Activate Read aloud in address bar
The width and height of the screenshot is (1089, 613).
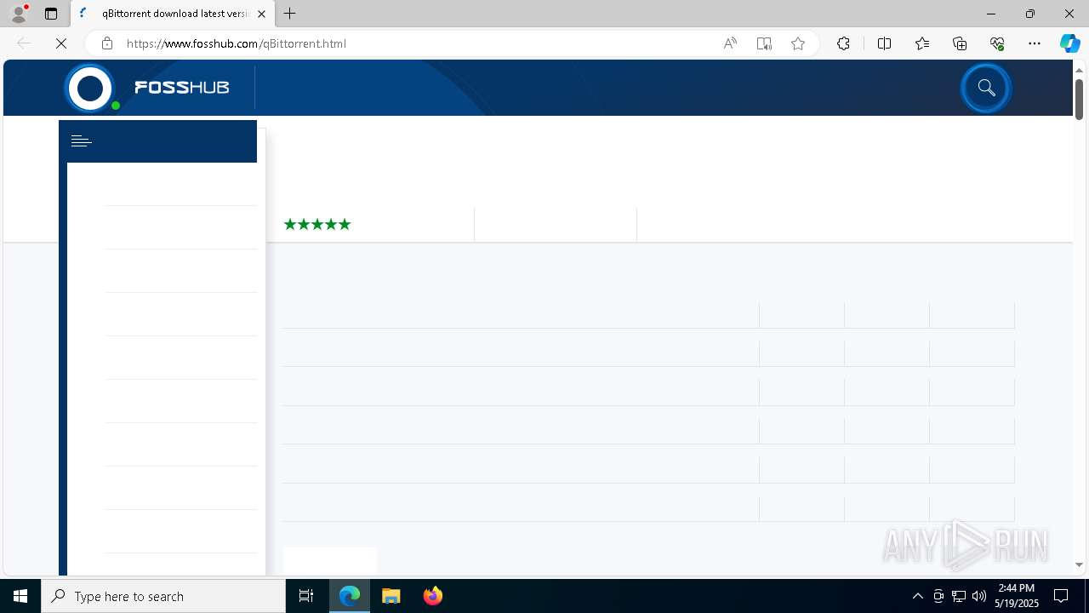click(x=730, y=43)
